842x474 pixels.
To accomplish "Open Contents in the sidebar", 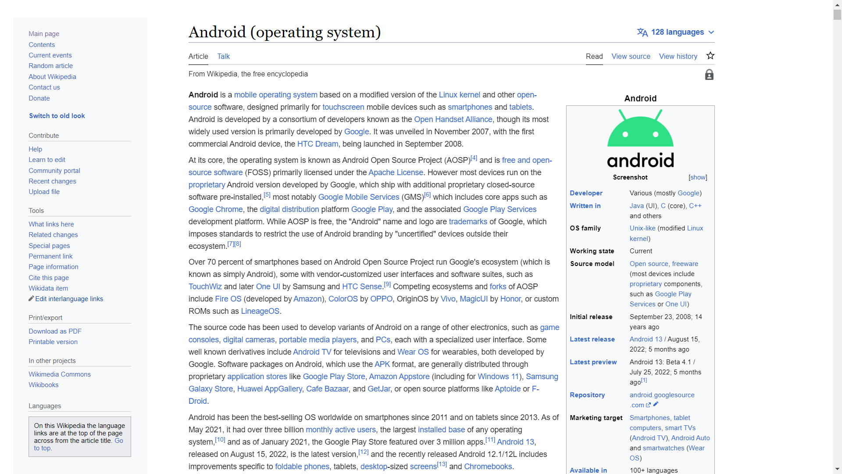I will pos(42,45).
